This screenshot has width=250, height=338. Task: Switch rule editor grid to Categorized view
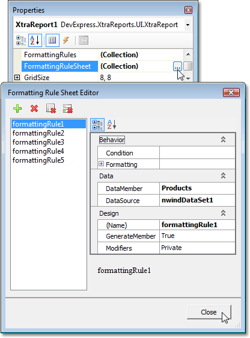pos(97,125)
